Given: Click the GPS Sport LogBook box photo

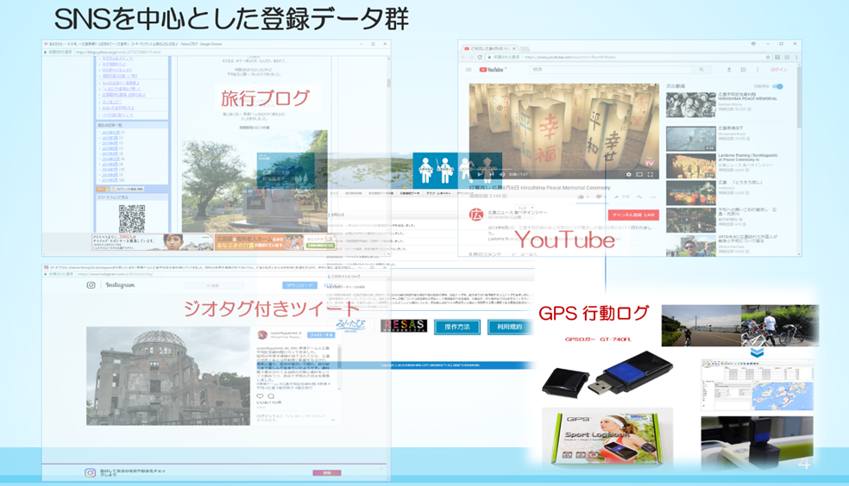Looking at the screenshot, I should click(x=607, y=438).
